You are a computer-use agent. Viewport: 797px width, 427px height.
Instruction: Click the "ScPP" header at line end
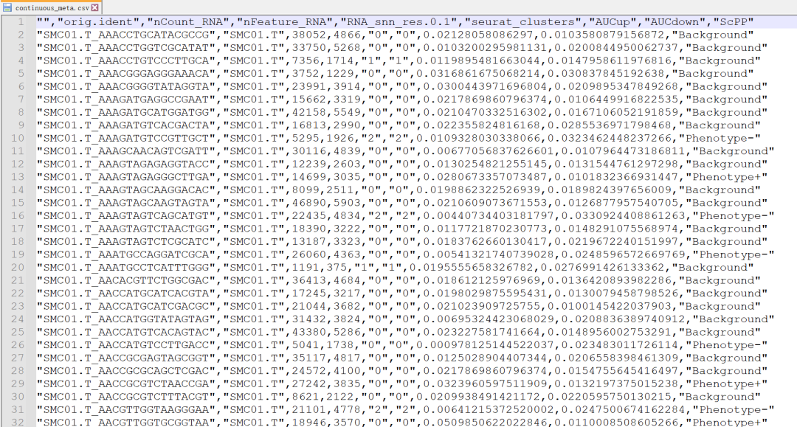click(x=728, y=22)
